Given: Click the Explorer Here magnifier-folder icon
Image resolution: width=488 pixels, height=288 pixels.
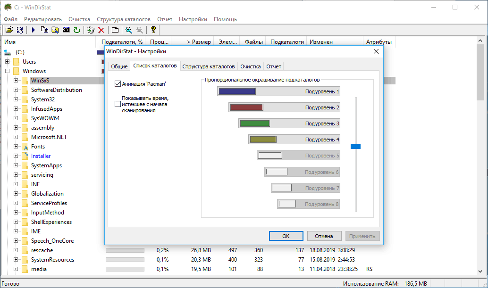Looking at the screenshot, I should click(55, 30).
